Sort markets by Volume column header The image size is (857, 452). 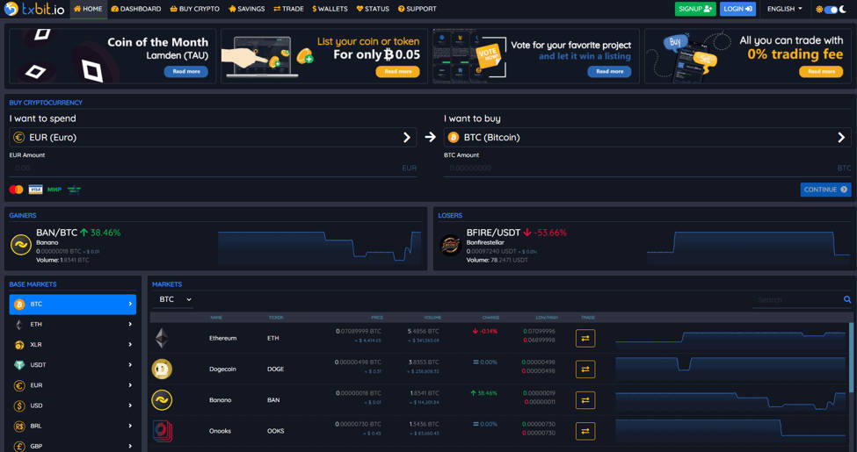(x=434, y=318)
